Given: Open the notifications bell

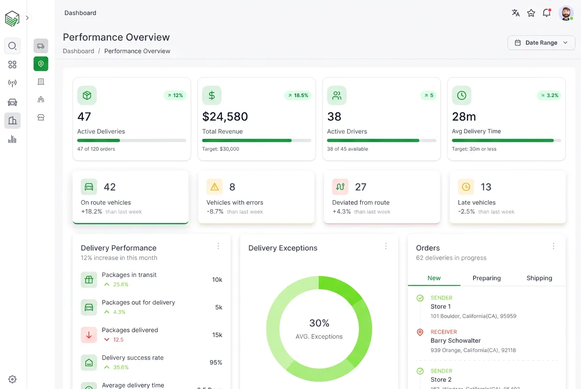Looking at the screenshot, I should tap(547, 13).
